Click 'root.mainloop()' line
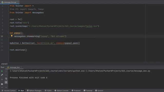164x92 pixels. point(18,50)
